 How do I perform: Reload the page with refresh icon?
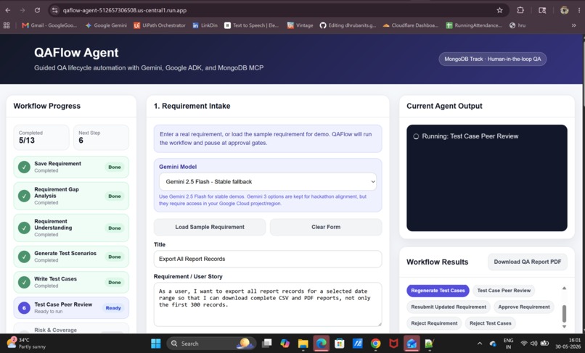pos(37,10)
